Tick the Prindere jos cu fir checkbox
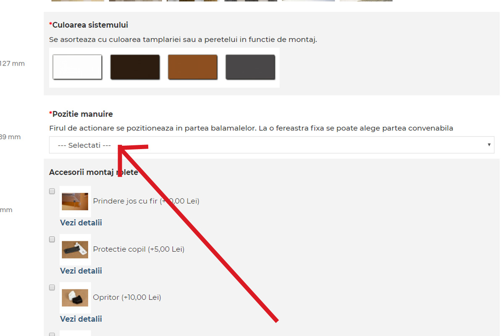 tap(52, 191)
